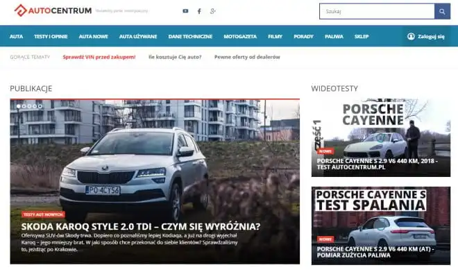
Task: Open DANE TECHNICZNE menu item
Action: (x=190, y=37)
